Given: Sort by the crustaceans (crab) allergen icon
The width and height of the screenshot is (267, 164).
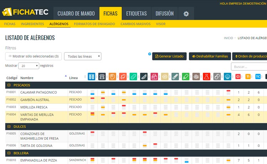Looking at the screenshot, I should [x=102, y=77].
